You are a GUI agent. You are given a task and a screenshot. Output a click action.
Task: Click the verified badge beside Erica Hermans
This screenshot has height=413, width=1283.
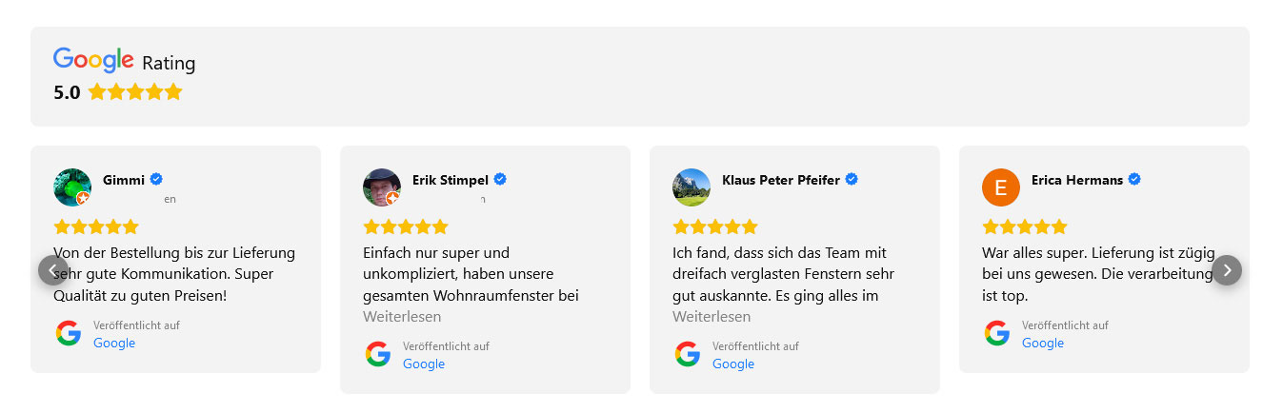click(x=1134, y=179)
